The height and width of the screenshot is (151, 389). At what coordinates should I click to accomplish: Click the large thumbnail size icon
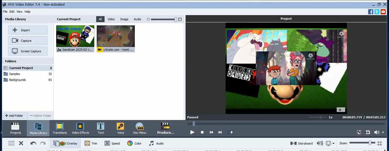pyautogui.click(x=180, y=19)
